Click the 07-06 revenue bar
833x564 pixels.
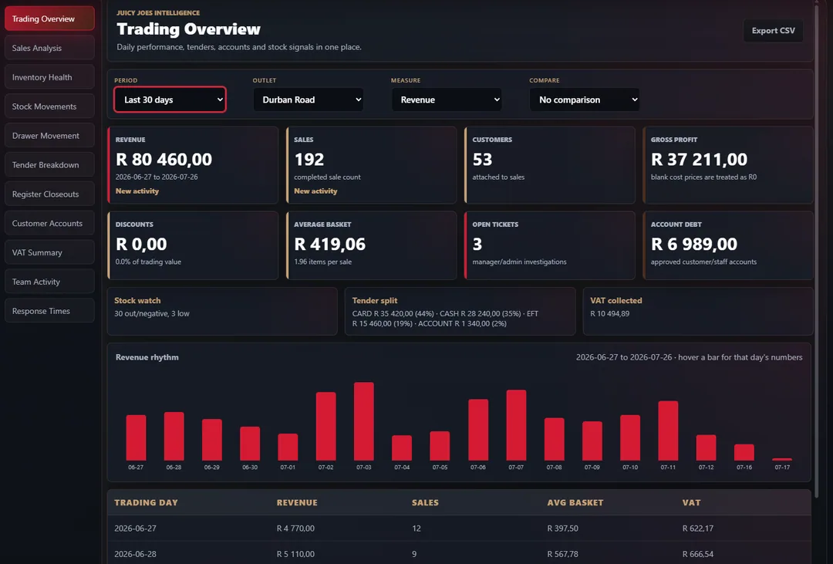pyautogui.click(x=478, y=430)
